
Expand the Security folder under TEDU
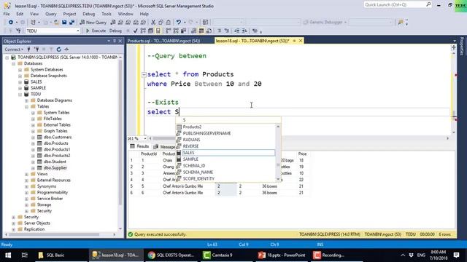26,211
